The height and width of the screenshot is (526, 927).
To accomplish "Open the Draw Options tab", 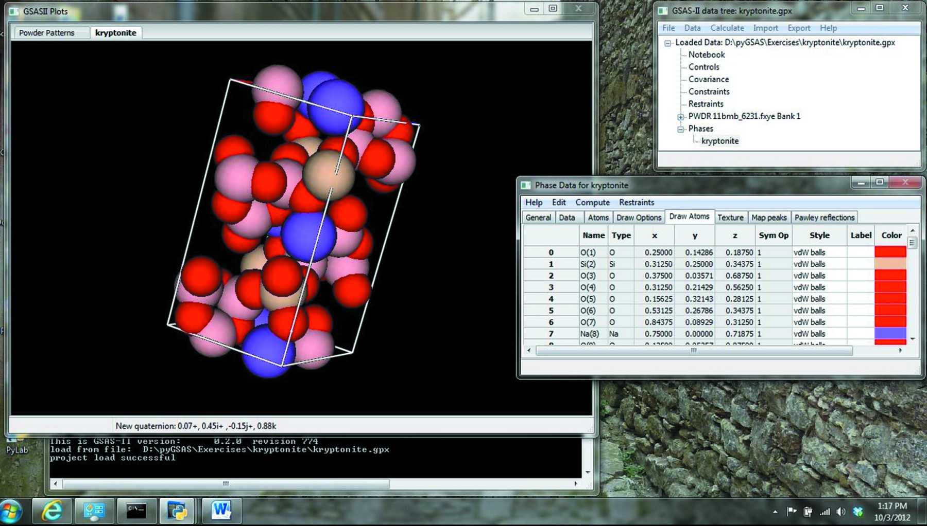I will coord(639,217).
